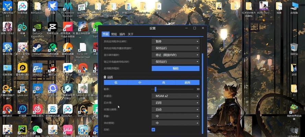Maximize the 设置 settings window
The height and width of the screenshot is (137, 305).
[x=195, y=28]
